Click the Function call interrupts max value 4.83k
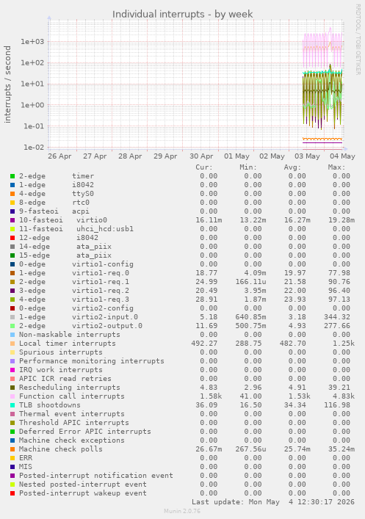This screenshot has width=365, height=519. tap(344, 396)
